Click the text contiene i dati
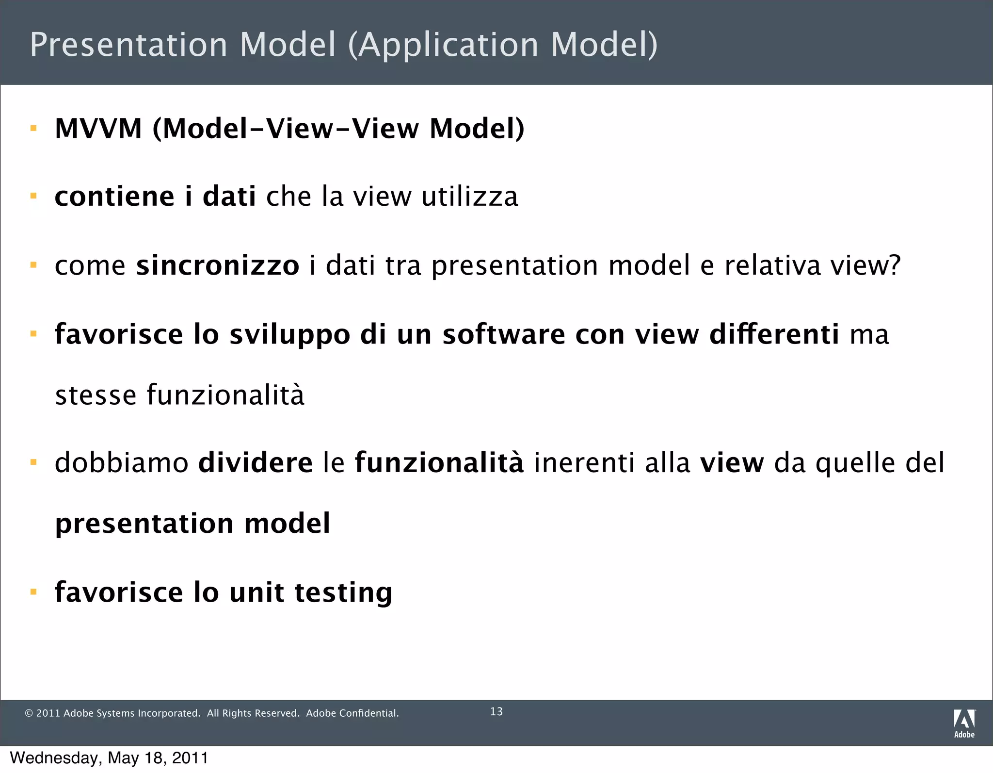 pos(155,197)
